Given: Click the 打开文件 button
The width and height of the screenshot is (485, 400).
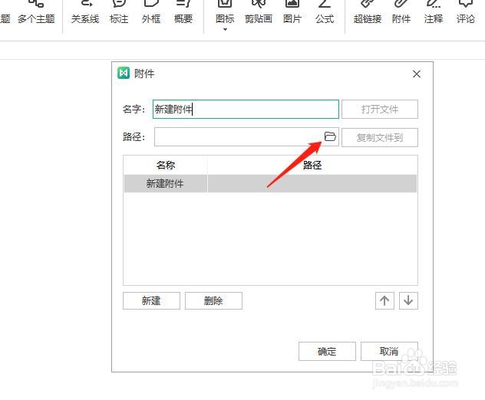Looking at the screenshot, I should coord(380,109).
